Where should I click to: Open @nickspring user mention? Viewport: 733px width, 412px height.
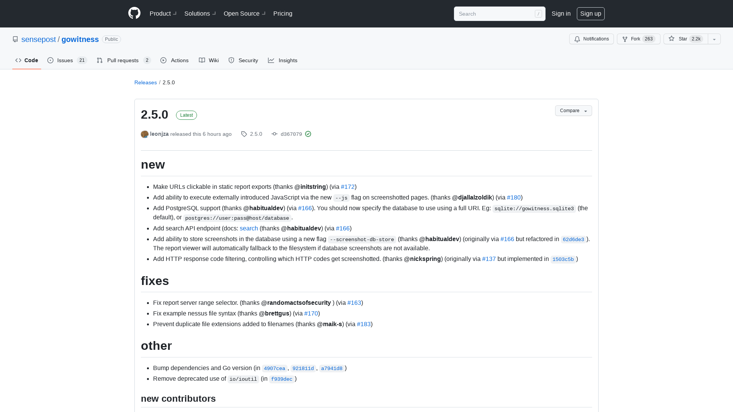[x=422, y=259]
